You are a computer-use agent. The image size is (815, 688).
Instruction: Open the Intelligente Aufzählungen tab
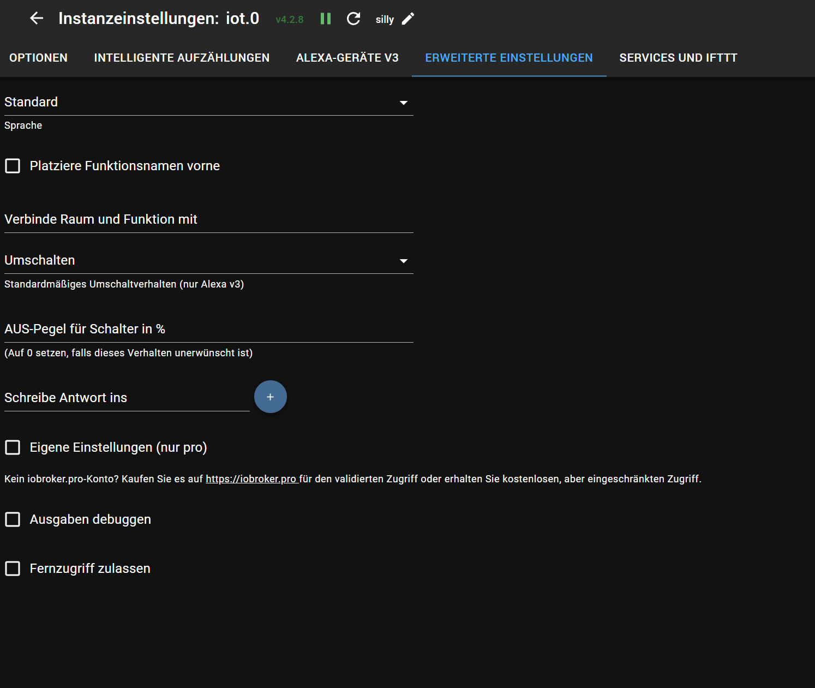point(182,57)
